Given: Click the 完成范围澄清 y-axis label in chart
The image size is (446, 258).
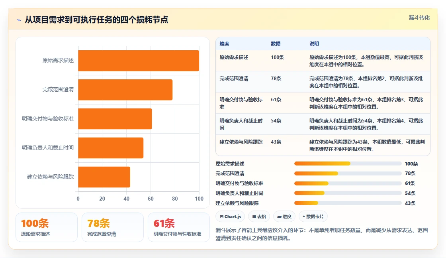Looking at the screenshot, I should (x=58, y=89).
